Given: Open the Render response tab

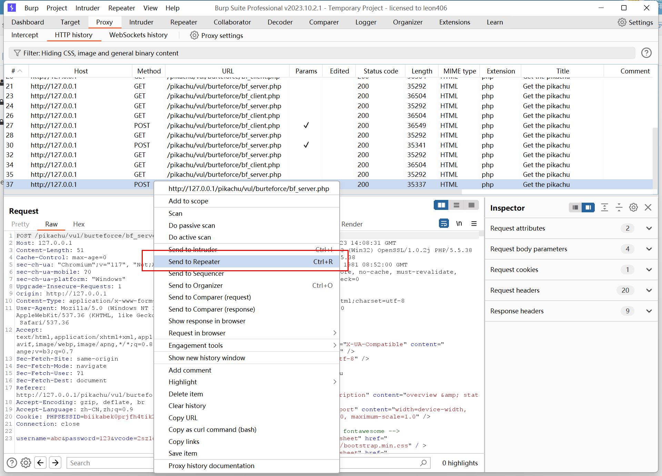Looking at the screenshot, I should pos(352,224).
